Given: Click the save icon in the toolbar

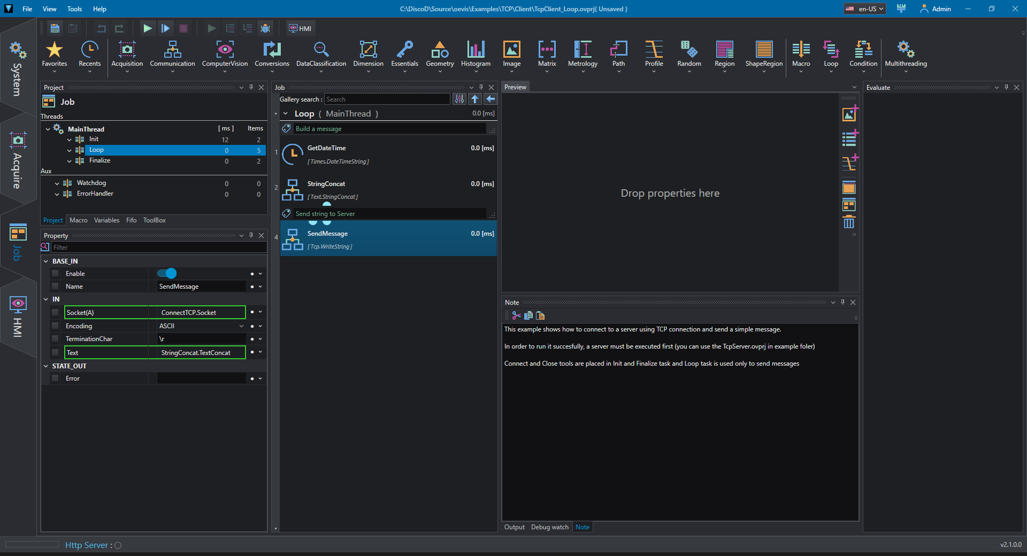Looking at the screenshot, I should 55,28.
